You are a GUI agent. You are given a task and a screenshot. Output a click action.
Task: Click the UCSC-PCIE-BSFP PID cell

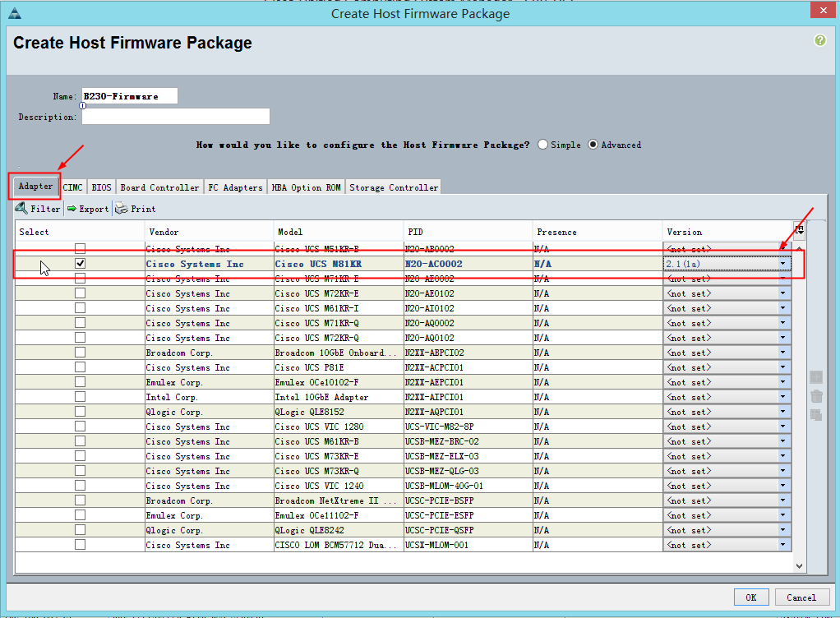pos(468,500)
